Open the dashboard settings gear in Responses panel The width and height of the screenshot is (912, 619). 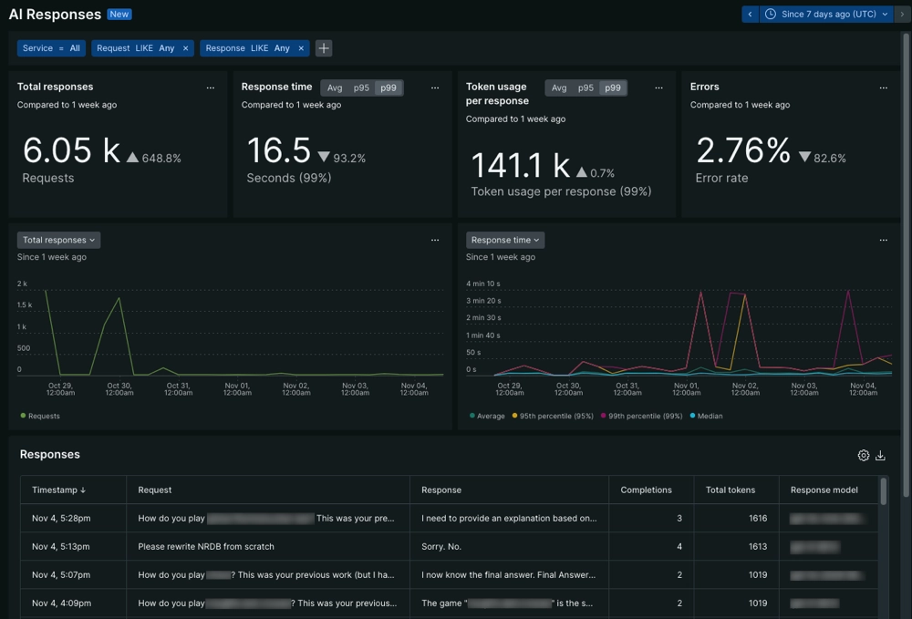[864, 455]
